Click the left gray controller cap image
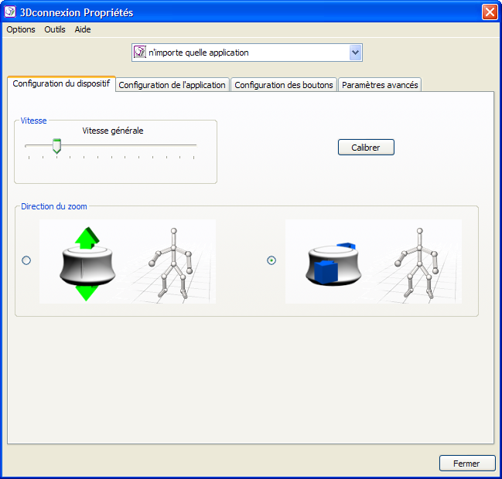Viewport: 502px width, 479px height. (x=87, y=265)
